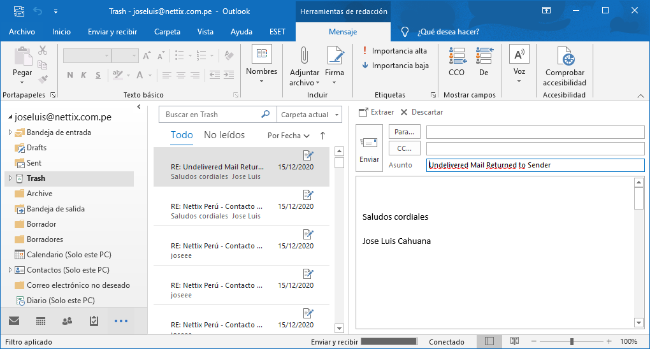The width and height of the screenshot is (650, 349).
Task: Click message list scrollbar down arrow
Action: click(x=339, y=328)
